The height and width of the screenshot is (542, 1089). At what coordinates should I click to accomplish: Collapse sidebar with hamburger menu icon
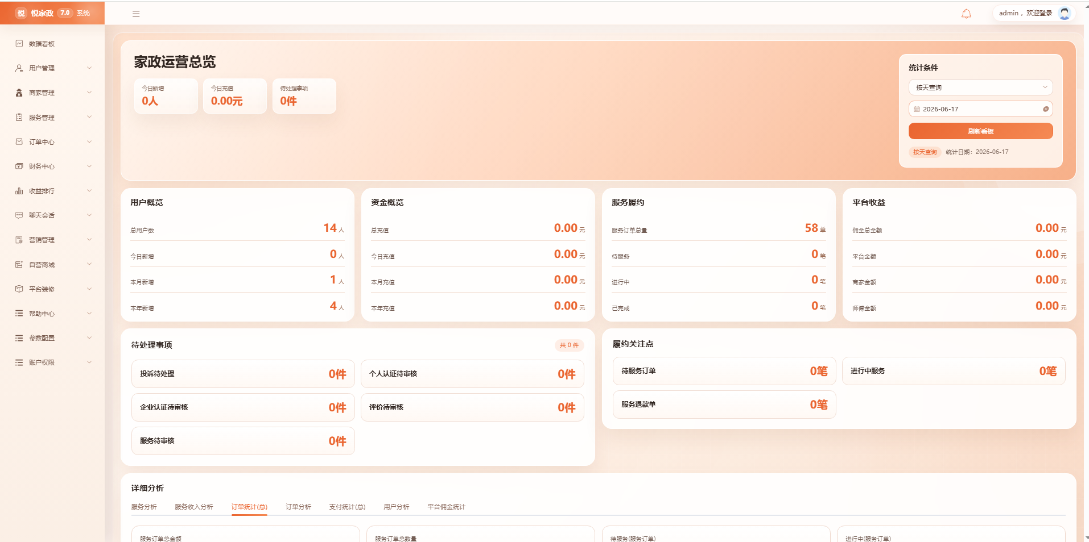click(136, 14)
